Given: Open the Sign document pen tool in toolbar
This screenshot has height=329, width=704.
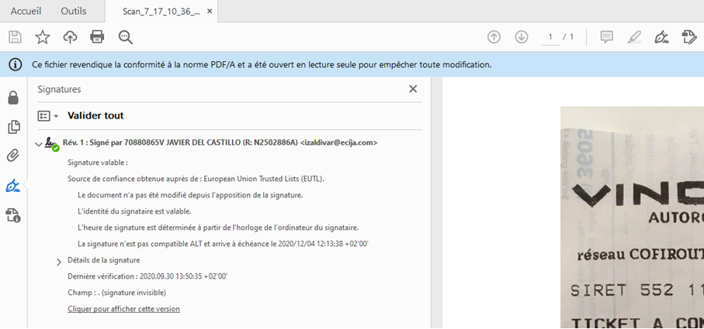Looking at the screenshot, I should tap(661, 37).
